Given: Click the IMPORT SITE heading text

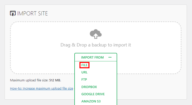Looking at the screenshot, I should click(33, 13).
